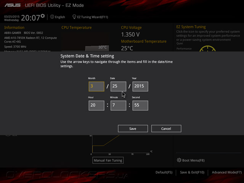
Task: Open Manual Fan Tuning
Action: tap(108, 160)
